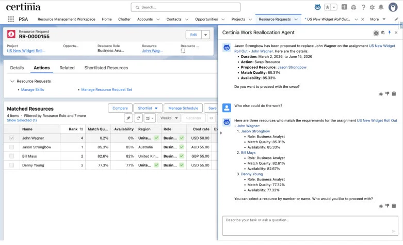
Task: Open the notifications bell
Action: [x=380, y=7]
